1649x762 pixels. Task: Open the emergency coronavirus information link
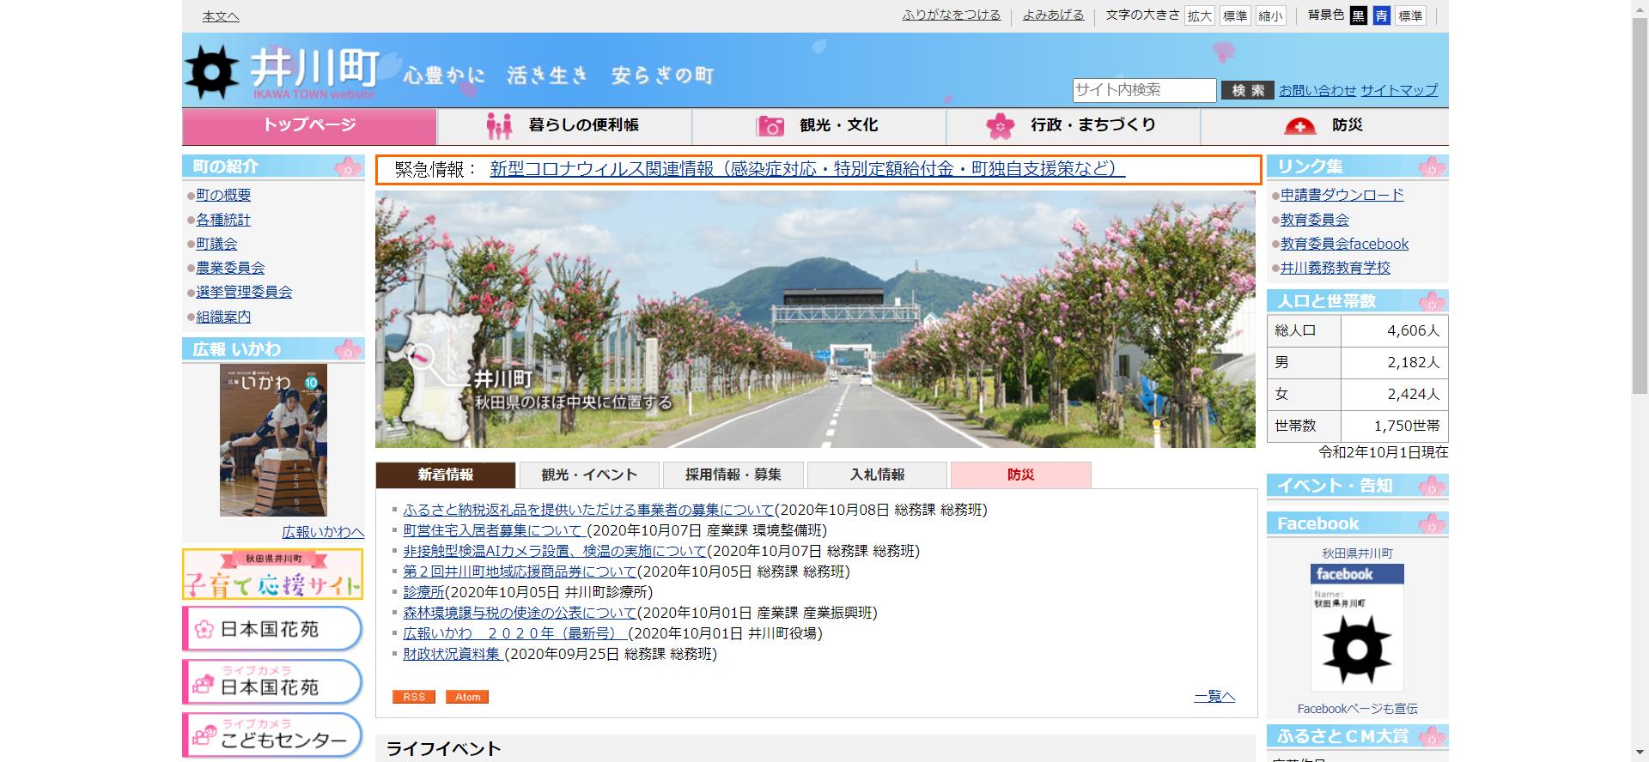click(806, 169)
